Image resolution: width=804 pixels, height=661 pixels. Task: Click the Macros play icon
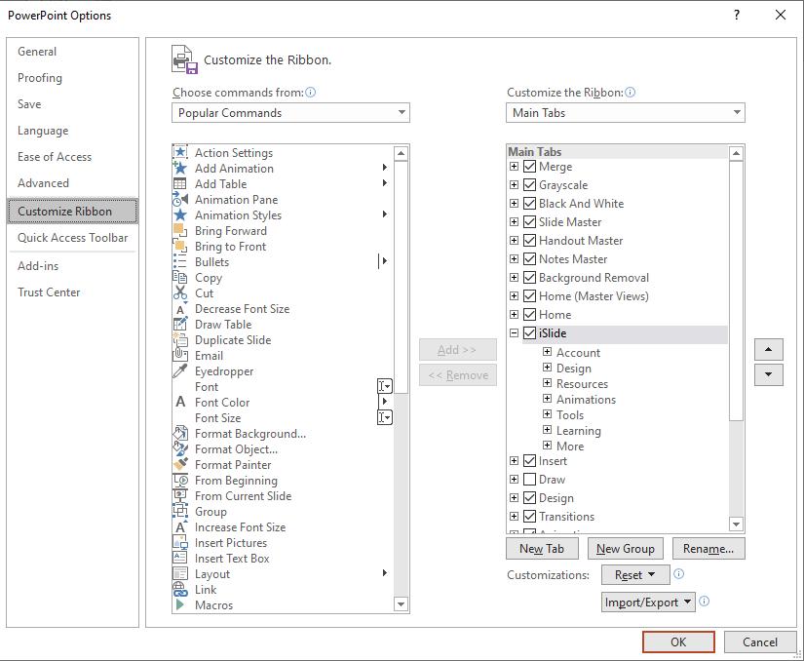click(x=180, y=605)
